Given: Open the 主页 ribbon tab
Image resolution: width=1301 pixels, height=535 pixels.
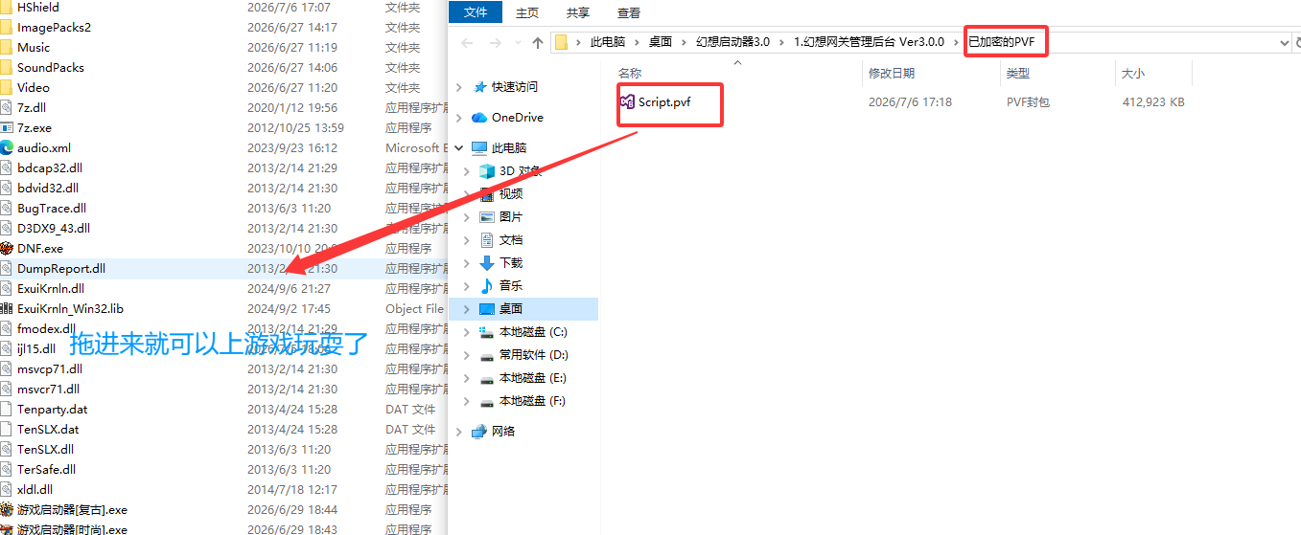Looking at the screenshot, I should 527,13.
